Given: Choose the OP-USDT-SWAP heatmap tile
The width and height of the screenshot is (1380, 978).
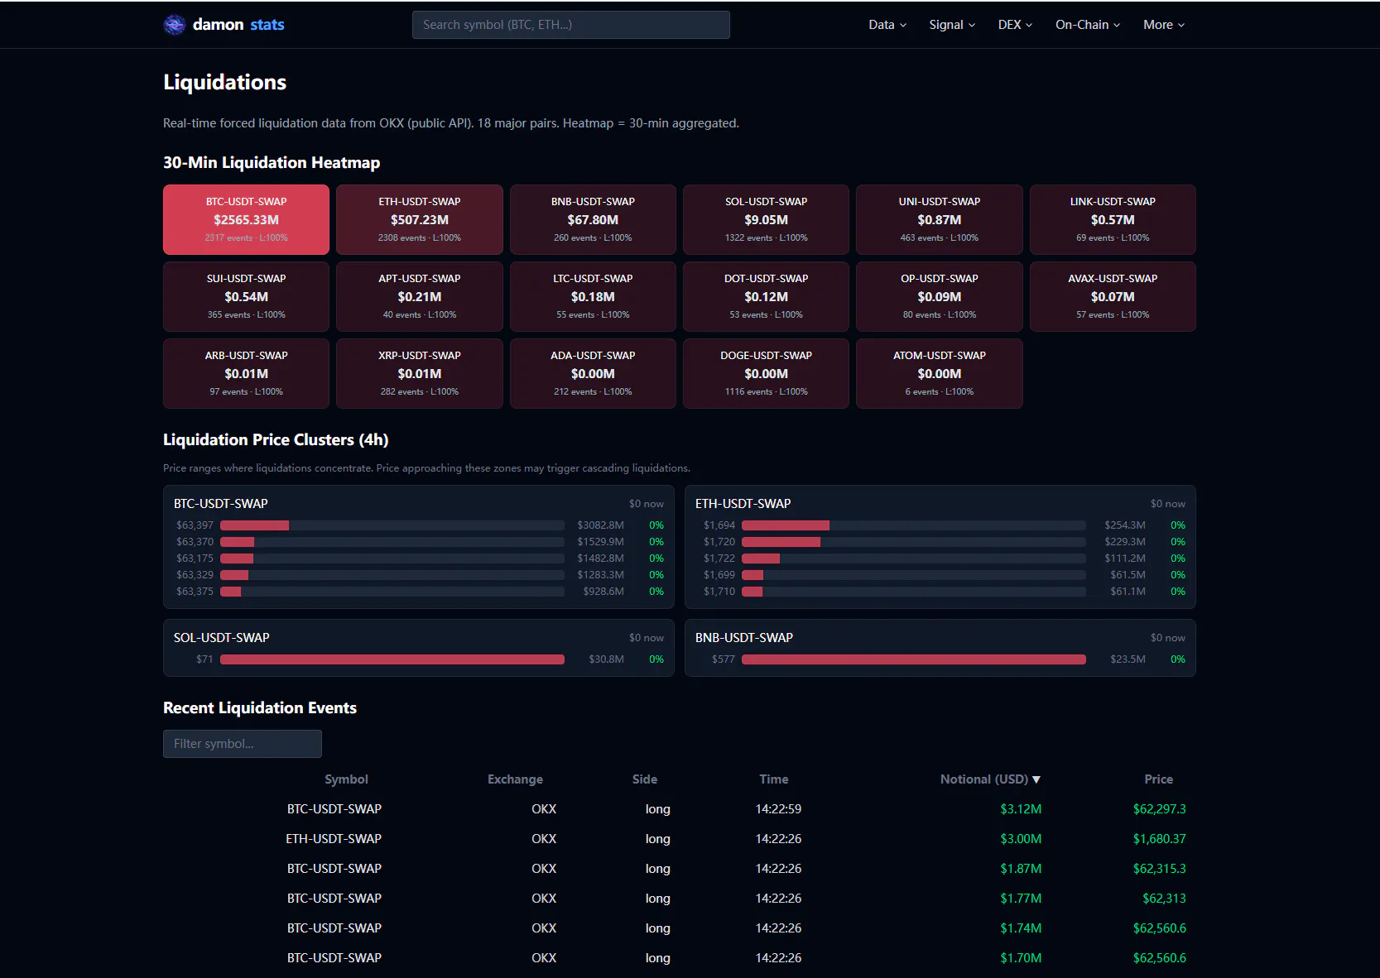Looking at the screenshot, I should 940,296.
